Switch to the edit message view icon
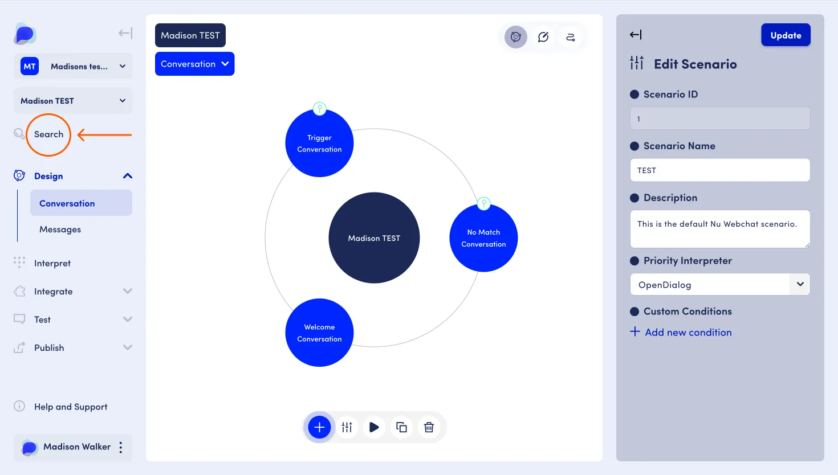838x475 pixels. (543, 37)
